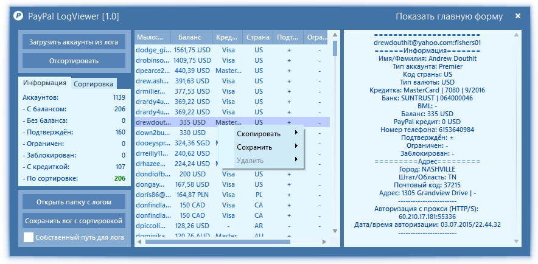Click the disabled 'Удалить' menu entry
Viewport: 538px width, 264px height.
click(x=262, y=161)
